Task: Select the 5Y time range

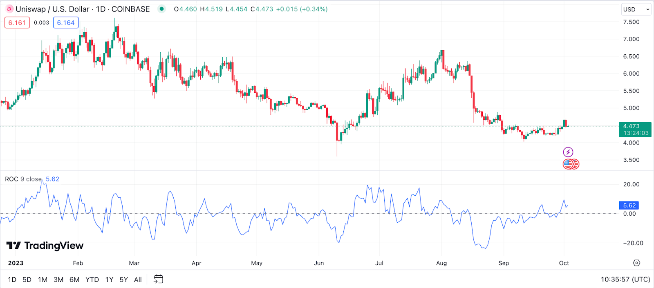Action: click(123, 280)
